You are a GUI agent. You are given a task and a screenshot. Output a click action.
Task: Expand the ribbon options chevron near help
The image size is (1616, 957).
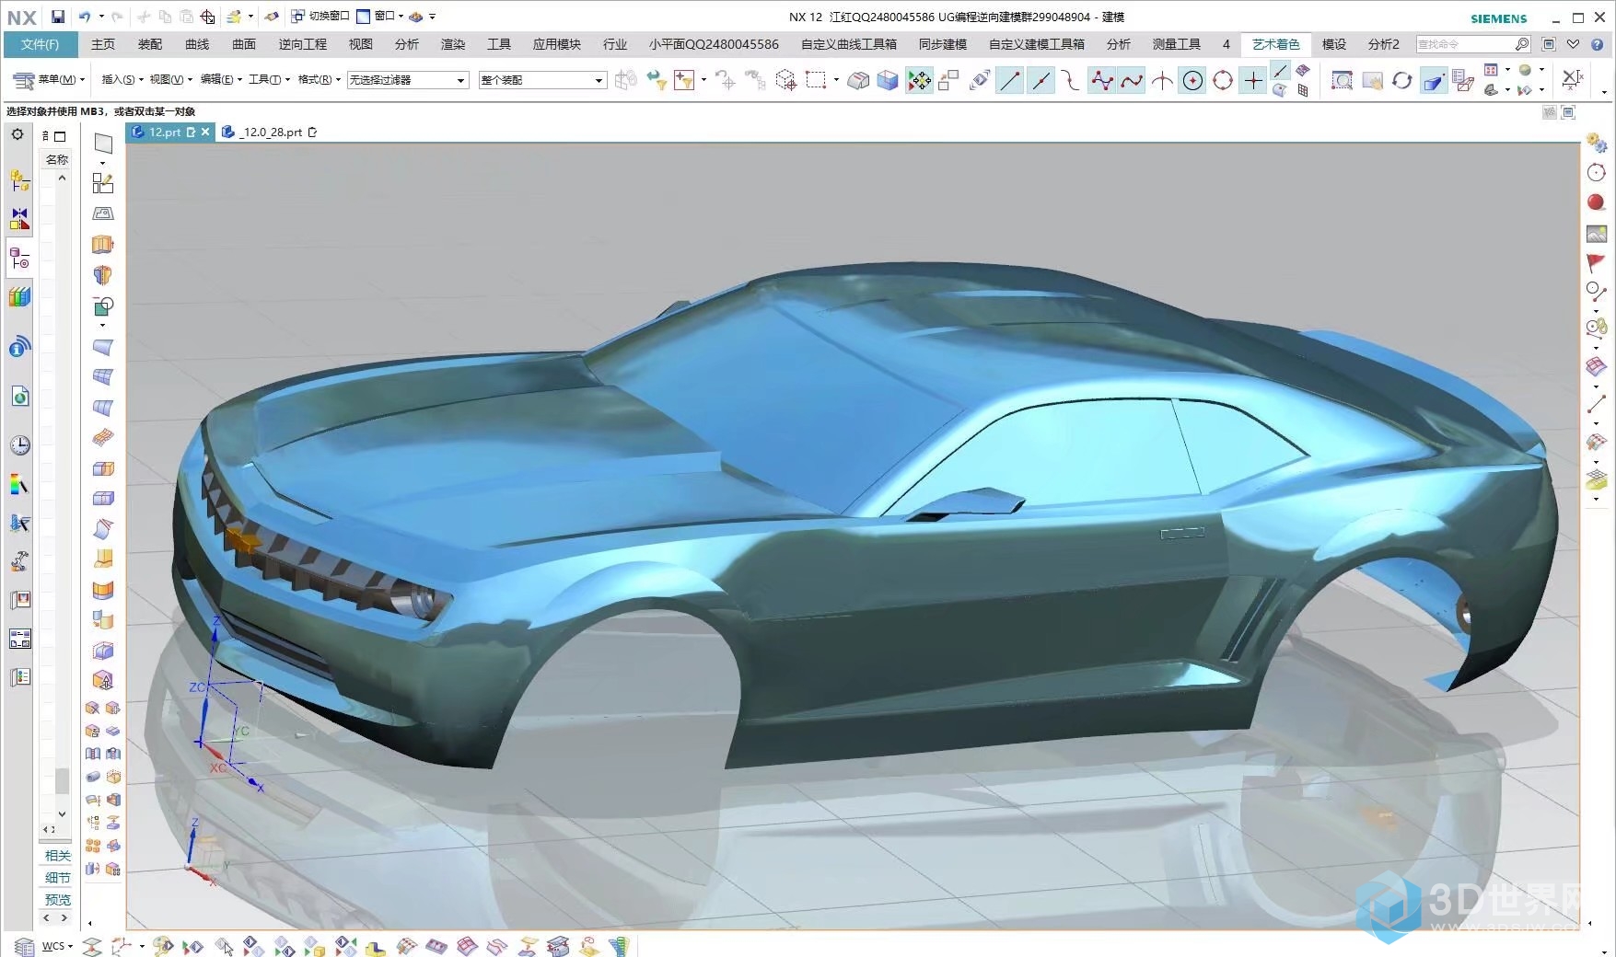click(1574, 44)
